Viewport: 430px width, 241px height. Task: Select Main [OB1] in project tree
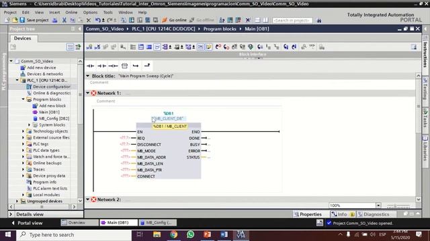pyautogui.click(x=49, y=112)
